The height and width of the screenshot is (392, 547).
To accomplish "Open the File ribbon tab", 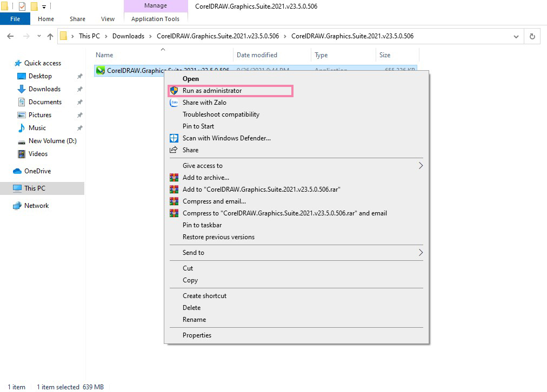I will coord(15,19).
